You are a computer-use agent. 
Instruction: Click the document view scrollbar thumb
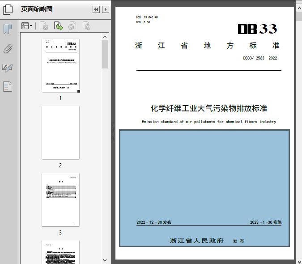point(299,17)
